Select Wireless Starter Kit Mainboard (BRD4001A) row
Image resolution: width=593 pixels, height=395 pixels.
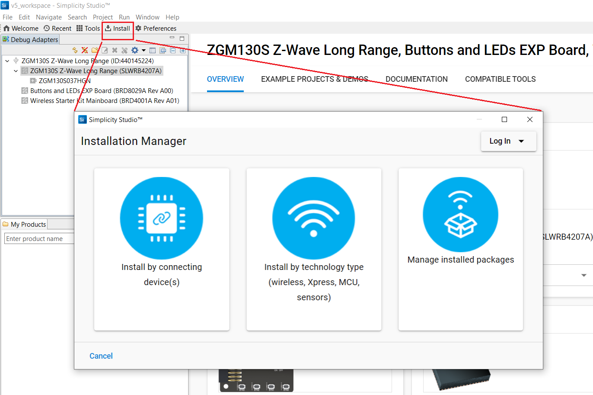(105, 101)
